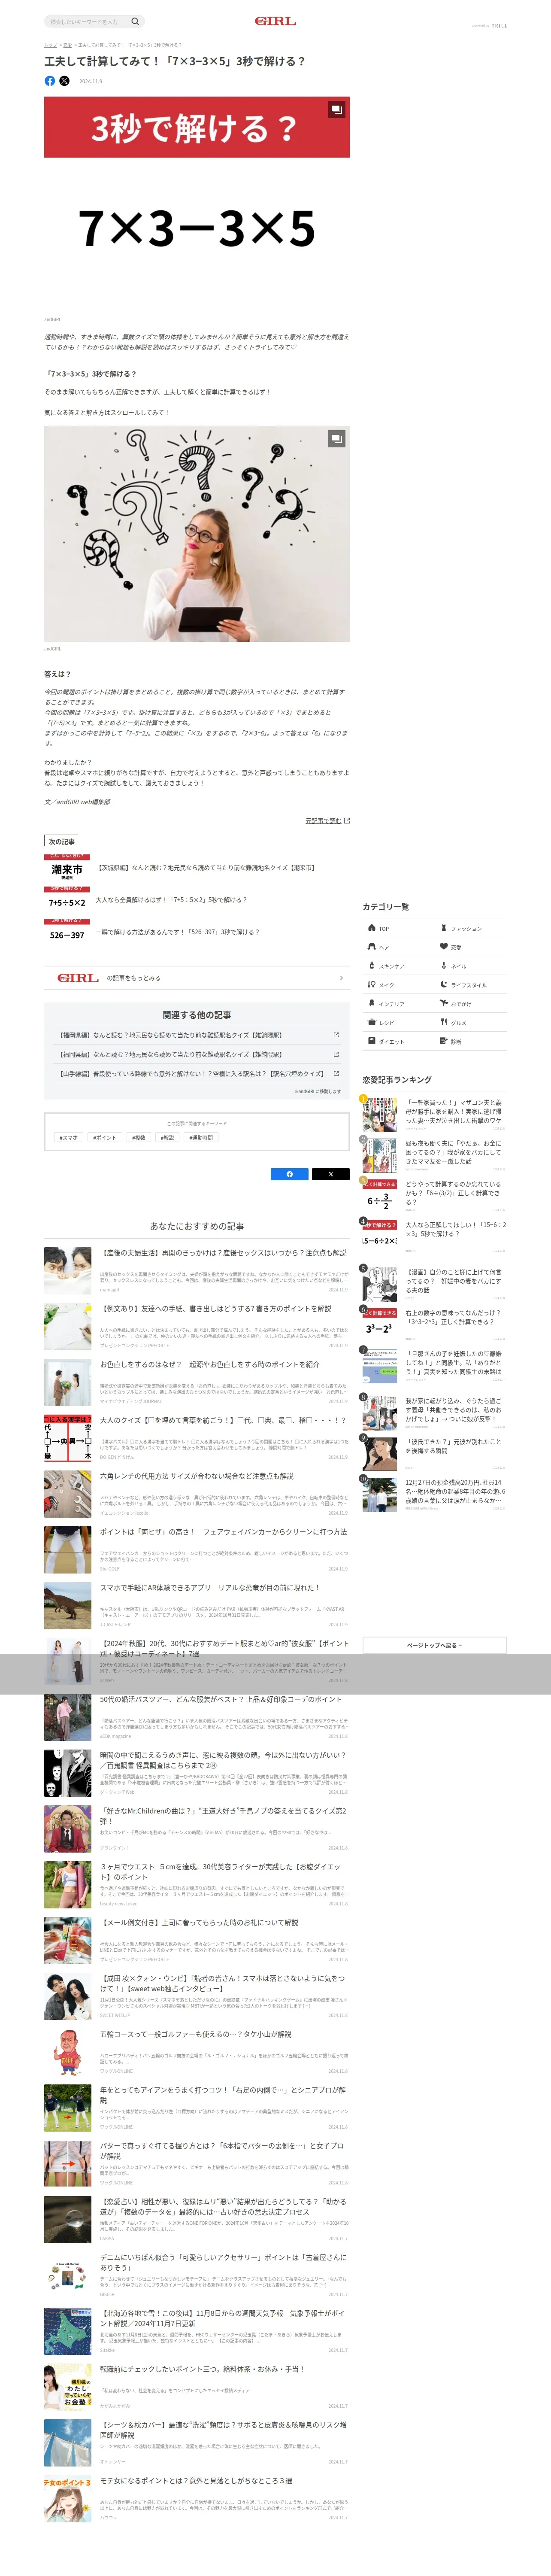Image resolution: width=551 pixels, height=2576 pixels.
Task: Open ネイル category polish icon
Action: click(x=444, y=966)
